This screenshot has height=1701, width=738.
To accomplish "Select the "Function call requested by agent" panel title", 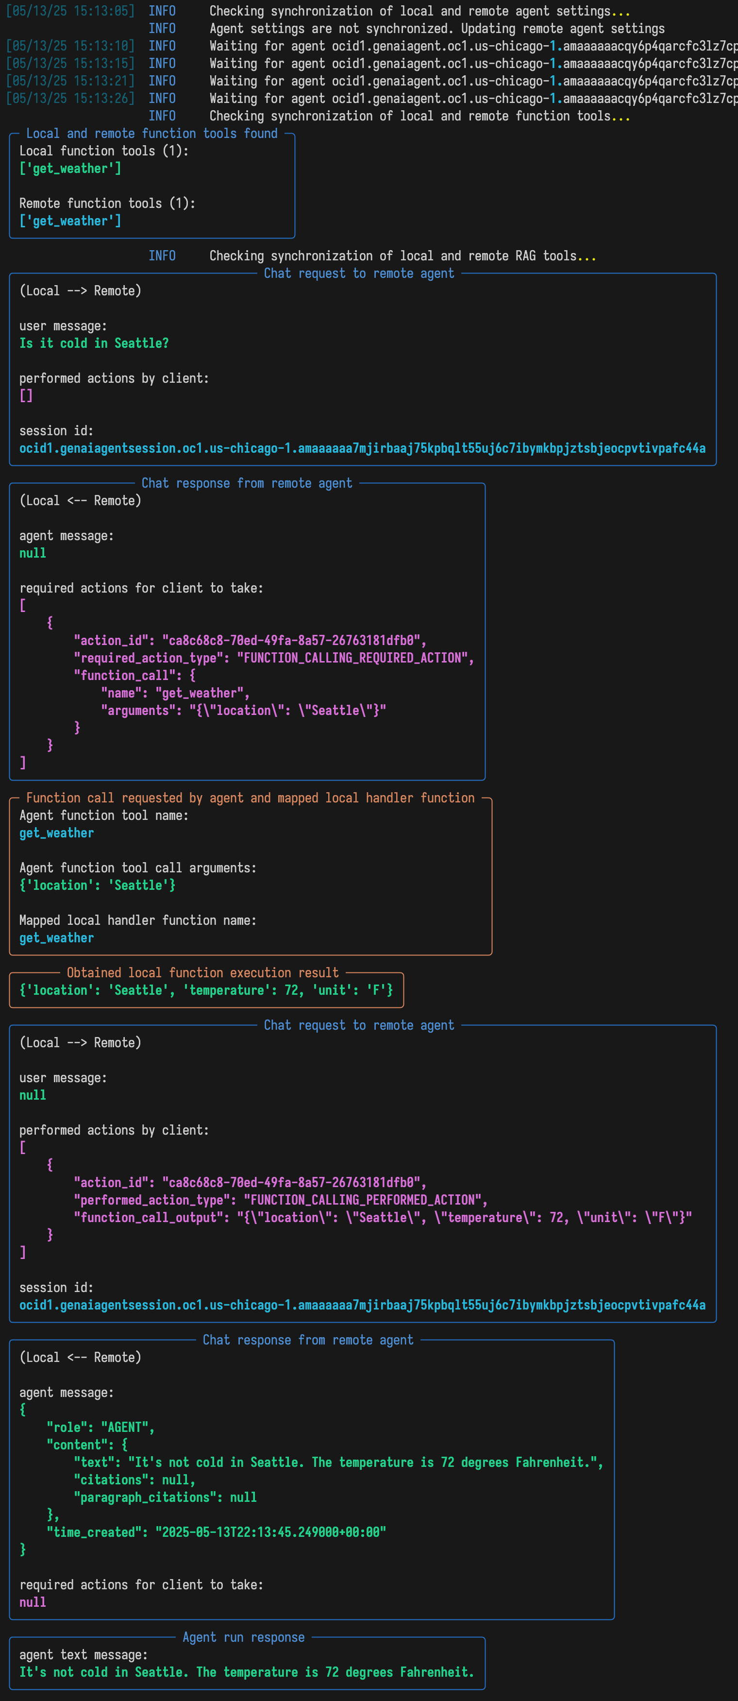I will pos(250,798).
